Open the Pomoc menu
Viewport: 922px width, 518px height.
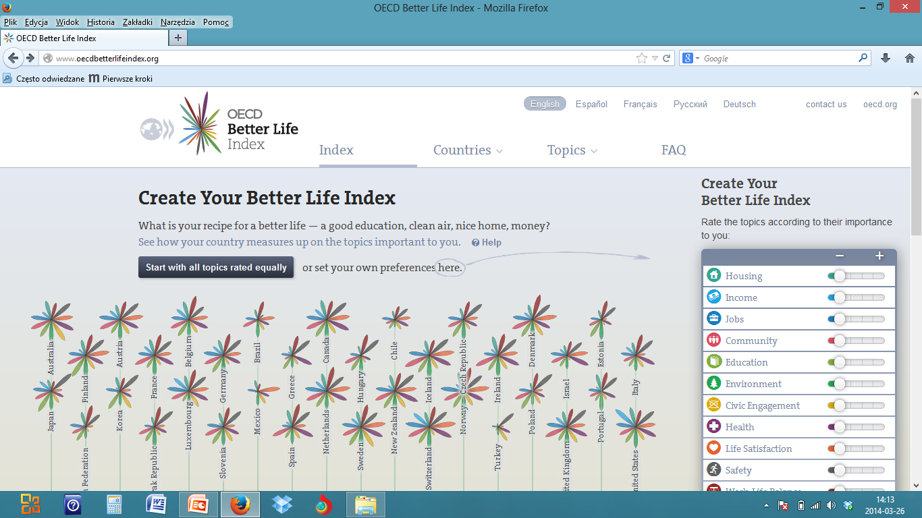(215, 22)
